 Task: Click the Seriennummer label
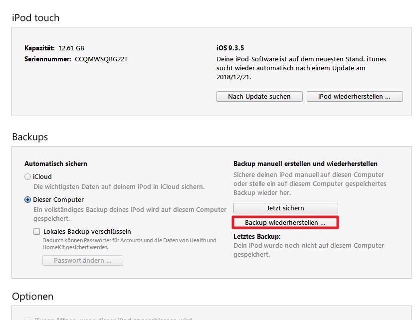pos(48,59)
